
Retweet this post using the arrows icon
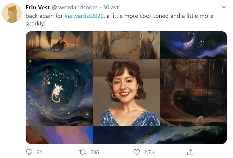tap(83, 152)
